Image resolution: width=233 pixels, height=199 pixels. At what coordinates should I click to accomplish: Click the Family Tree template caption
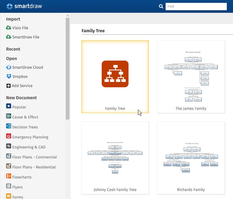pyautogui.click(x=115, y=109)
